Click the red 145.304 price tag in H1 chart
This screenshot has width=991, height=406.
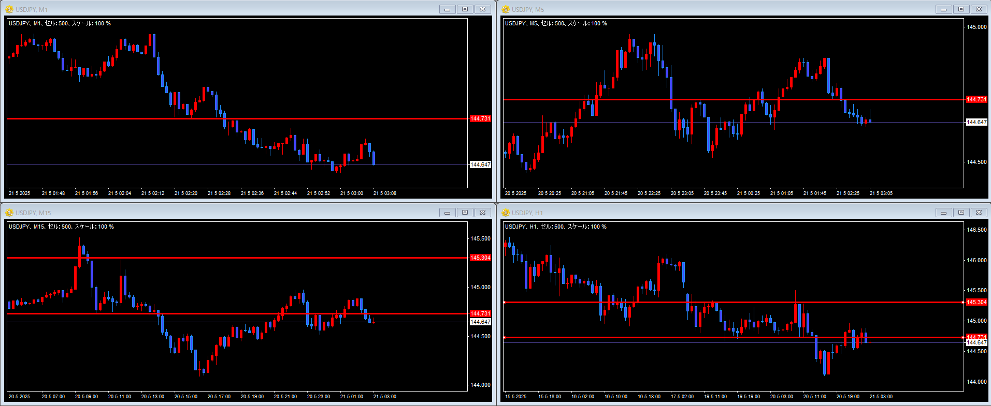[x=976, y=302]
